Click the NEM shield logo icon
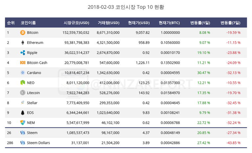252x153 pixels. tap(23, 123)
